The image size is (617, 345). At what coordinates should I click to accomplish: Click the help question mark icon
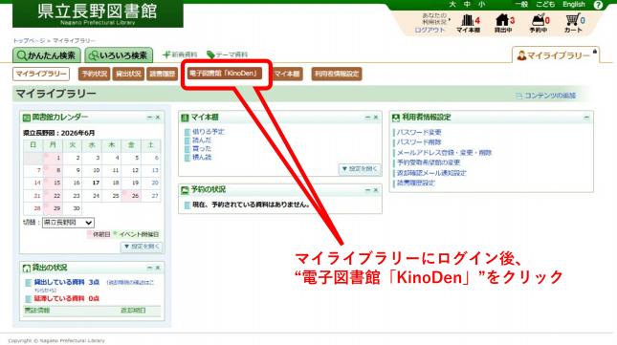click(598, 5)
